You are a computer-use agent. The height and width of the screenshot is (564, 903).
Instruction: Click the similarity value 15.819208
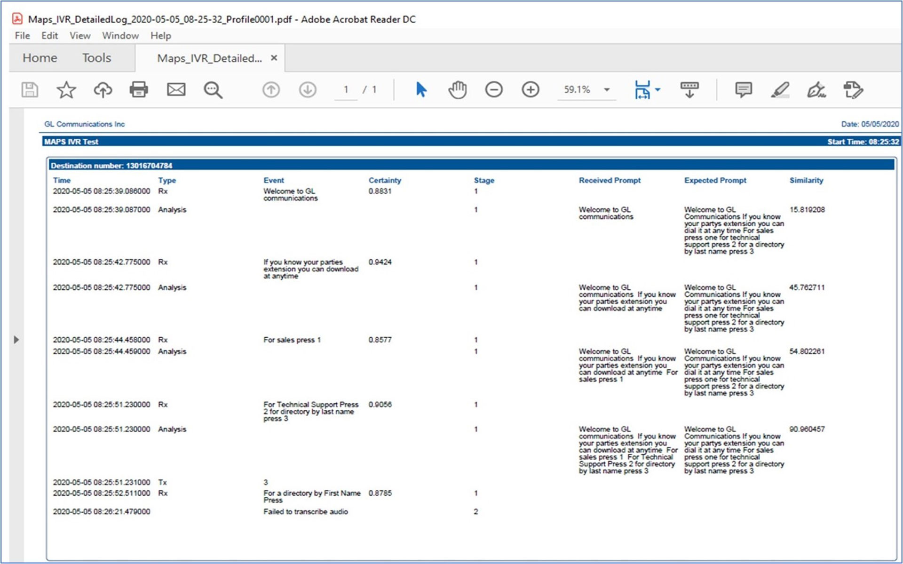pyautogui.click(x=807, y=209)
